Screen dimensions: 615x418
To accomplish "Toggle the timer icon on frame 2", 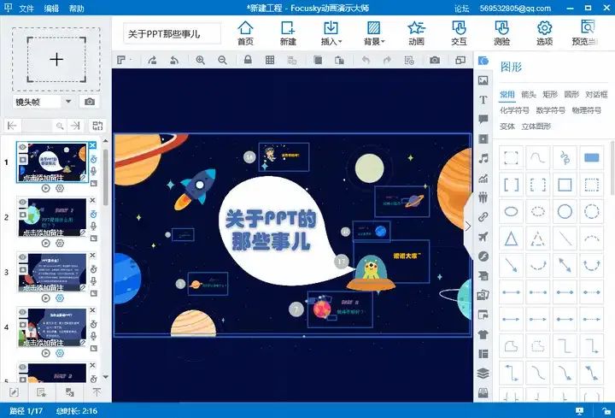I will point(93,215).
